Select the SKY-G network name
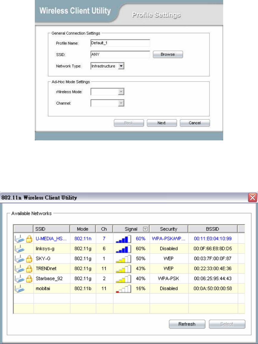The height and width of the screenshot is (344, 258). coord(43,259)
